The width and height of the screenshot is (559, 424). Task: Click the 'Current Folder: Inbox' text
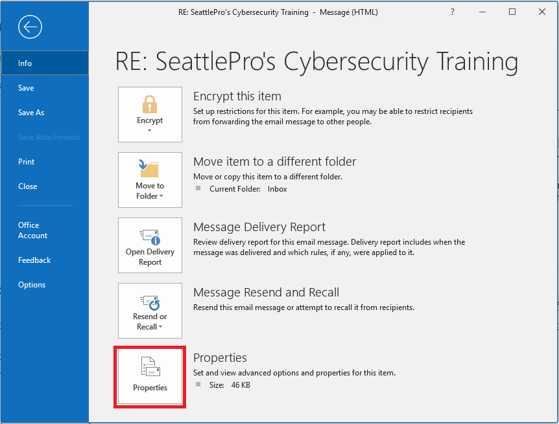(x=248, y=189)
